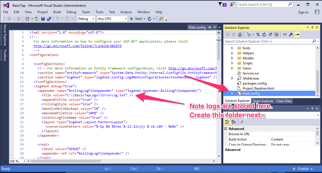Click the feedback icon next to Quick Launch

tap(232, 4)
